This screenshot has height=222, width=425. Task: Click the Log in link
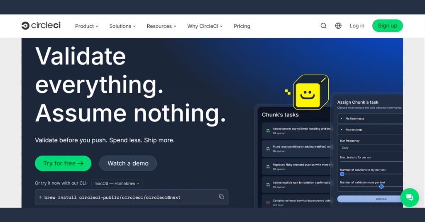[x=357, y=26]
